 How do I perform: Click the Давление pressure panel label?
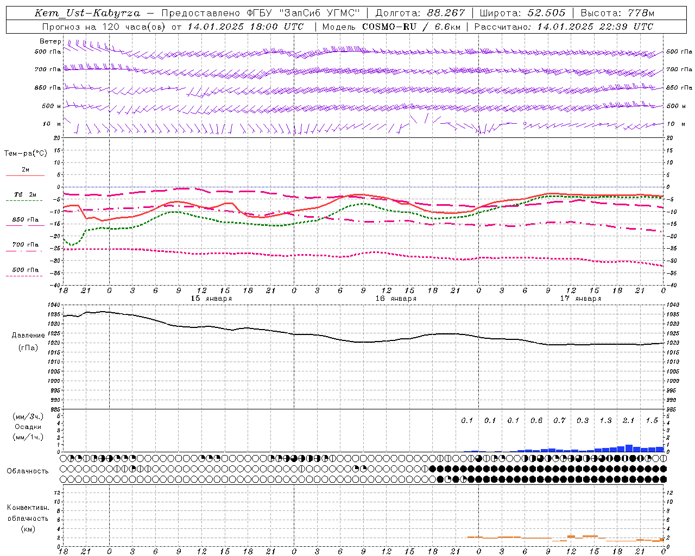[x=28, y=336]
